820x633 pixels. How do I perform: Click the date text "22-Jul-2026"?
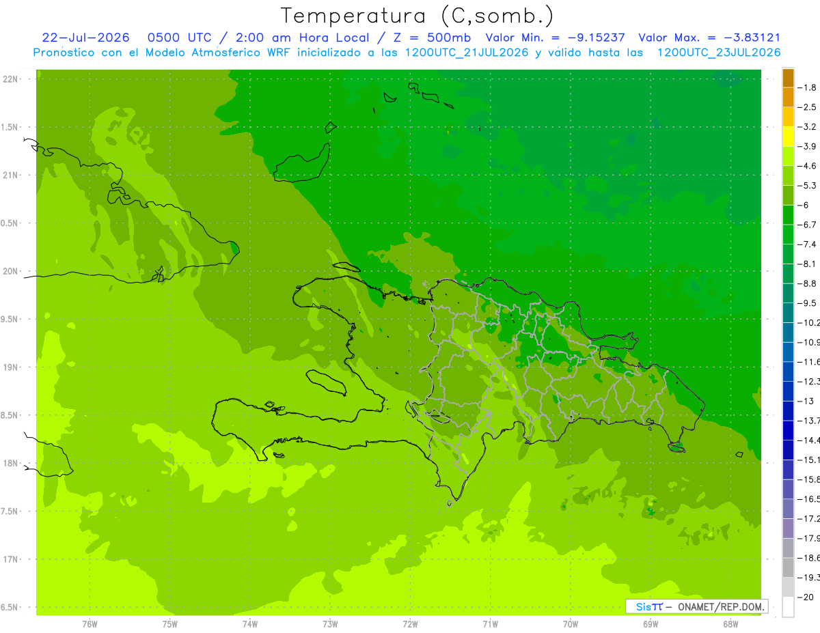(x=85, y=38)
